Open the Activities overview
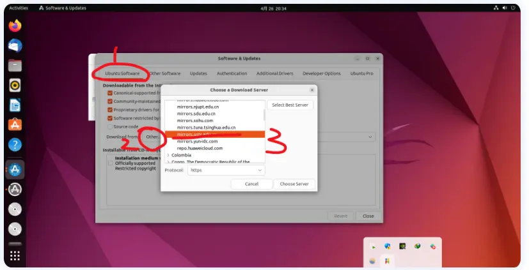The width and height of the screenshot is (529, 270). click(x=19, y=8)
